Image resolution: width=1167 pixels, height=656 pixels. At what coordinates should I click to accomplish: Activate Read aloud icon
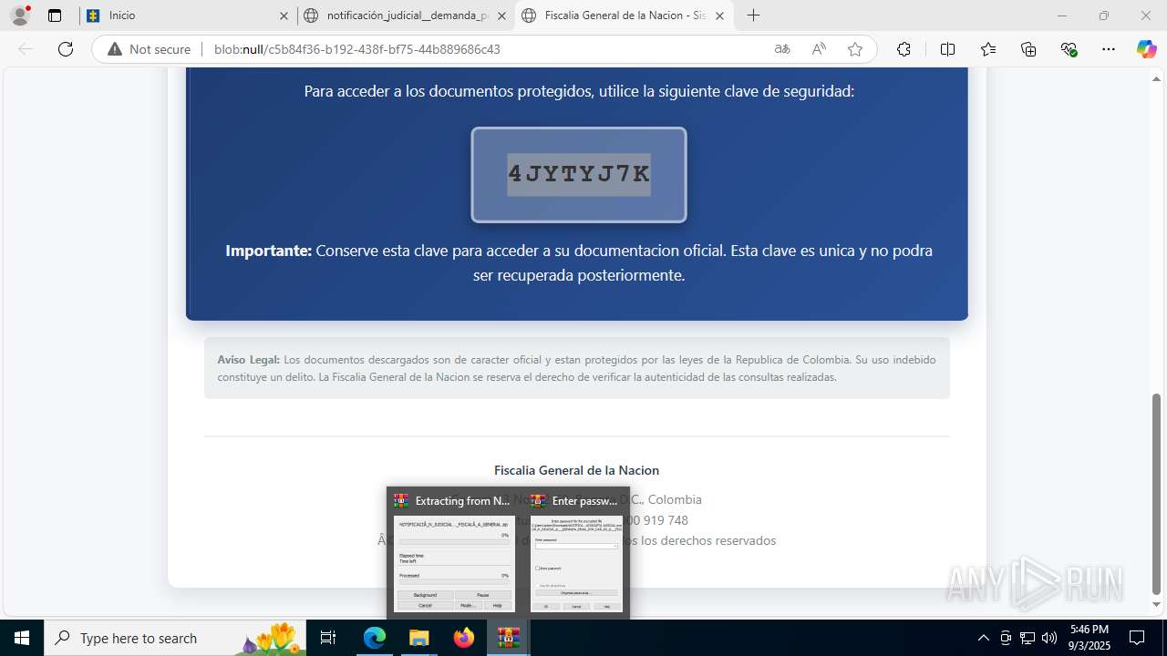819,49
